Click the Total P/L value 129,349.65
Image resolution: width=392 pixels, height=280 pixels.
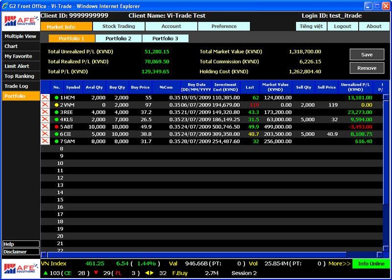click(x=155, y=71)
